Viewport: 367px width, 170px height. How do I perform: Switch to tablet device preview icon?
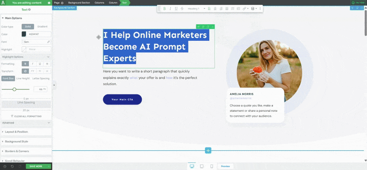point(202,166)
